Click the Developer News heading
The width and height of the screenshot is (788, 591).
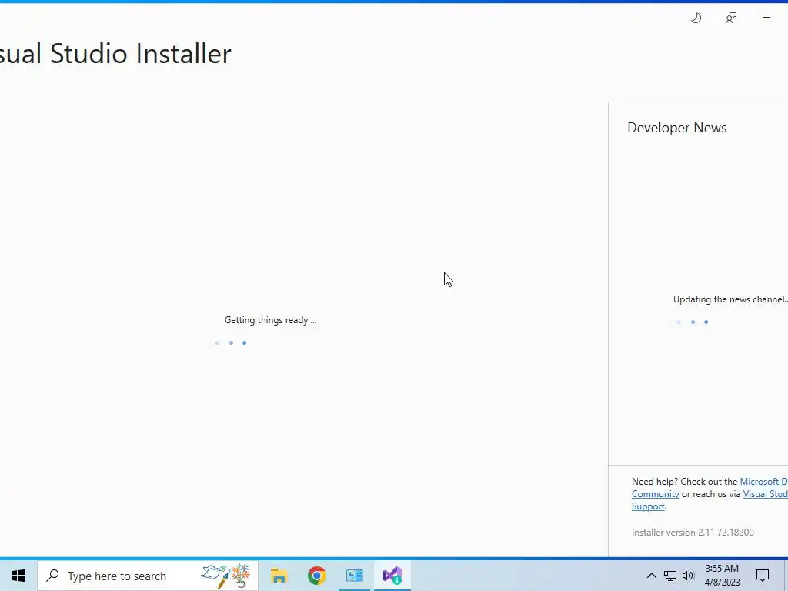[x=677, y=128]
